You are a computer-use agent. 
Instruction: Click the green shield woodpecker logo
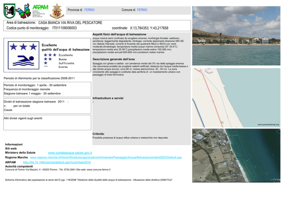click(x=9, y=11)
